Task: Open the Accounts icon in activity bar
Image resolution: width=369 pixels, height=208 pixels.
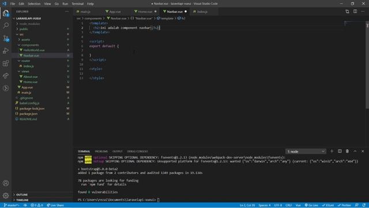Action: click(x=6, y=183)
